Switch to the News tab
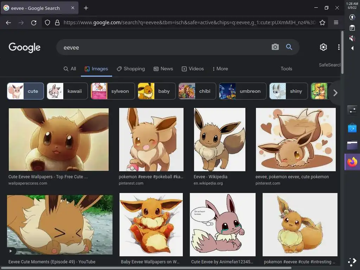The width and height of the screenshot is (360, 270). [x=163, y=69]
